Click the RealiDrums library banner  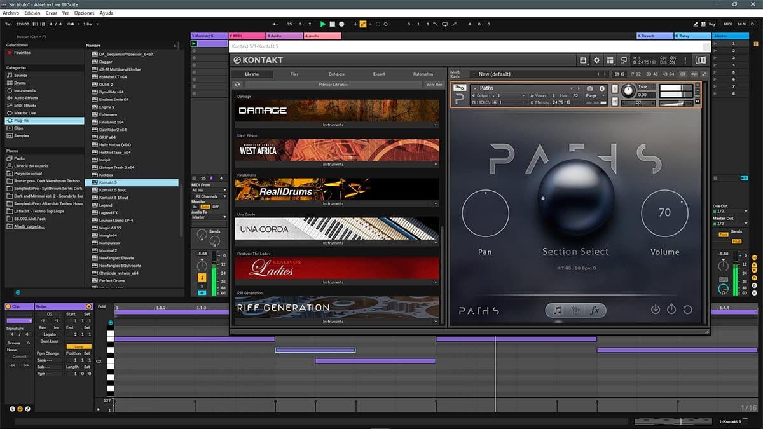[337, 189]
